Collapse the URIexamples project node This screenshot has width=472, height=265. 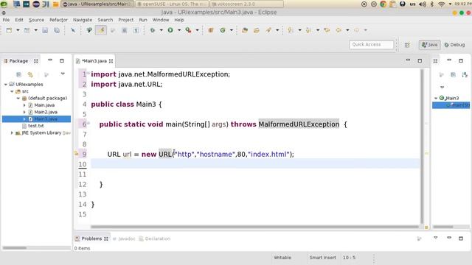(6, 85)
